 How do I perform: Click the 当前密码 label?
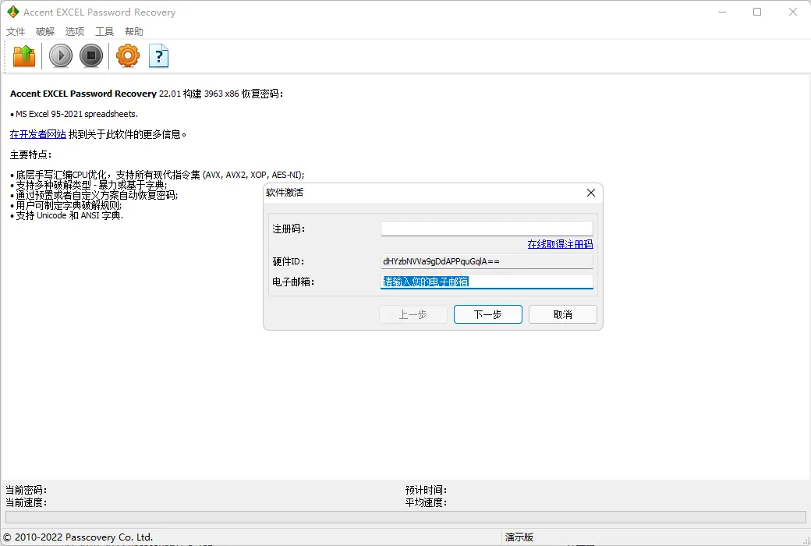point(26,490)
